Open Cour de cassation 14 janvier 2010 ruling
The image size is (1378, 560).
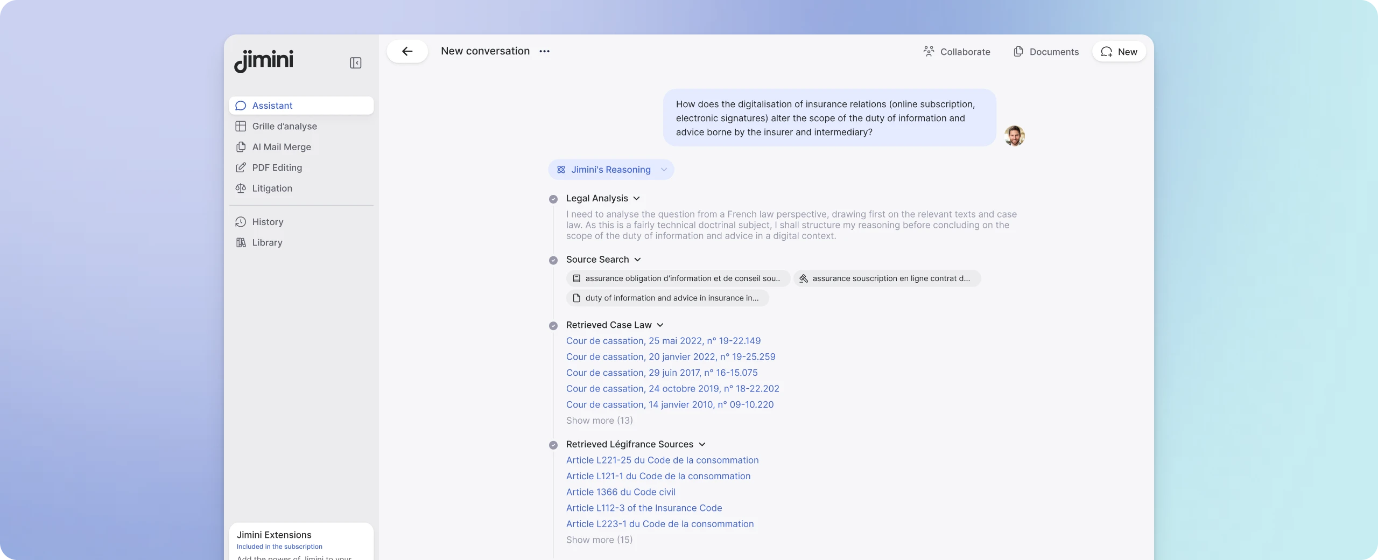click(x=670, y=404)
